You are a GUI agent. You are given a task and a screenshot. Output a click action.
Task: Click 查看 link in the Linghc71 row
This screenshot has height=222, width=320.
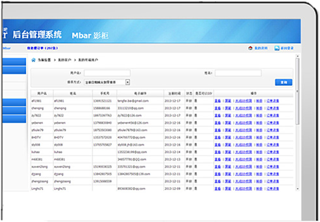point(217,189)
